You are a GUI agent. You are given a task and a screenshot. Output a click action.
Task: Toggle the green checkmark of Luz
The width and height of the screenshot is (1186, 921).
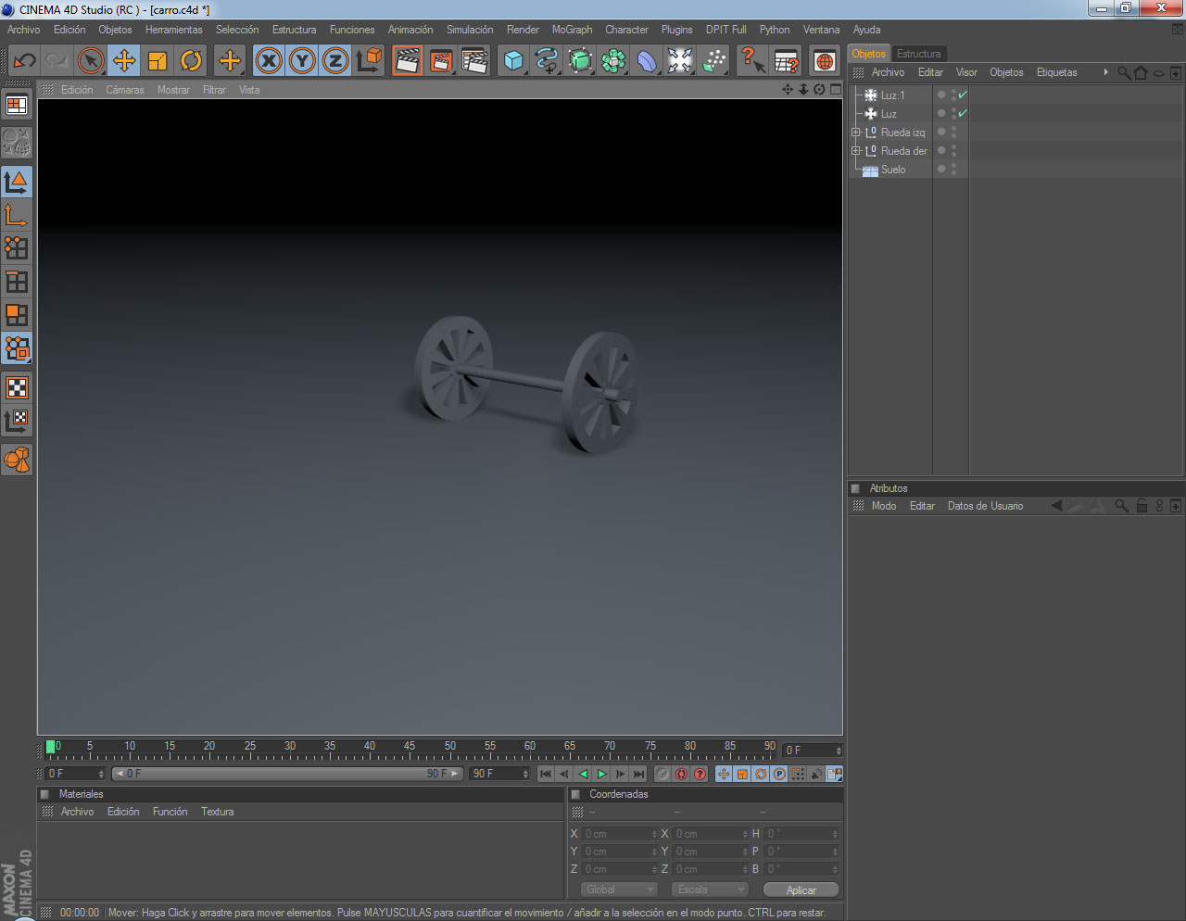(x=963, y=113)
